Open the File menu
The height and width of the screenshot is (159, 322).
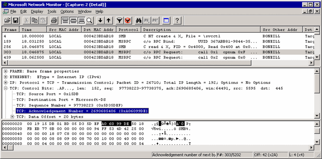[13, 12]
